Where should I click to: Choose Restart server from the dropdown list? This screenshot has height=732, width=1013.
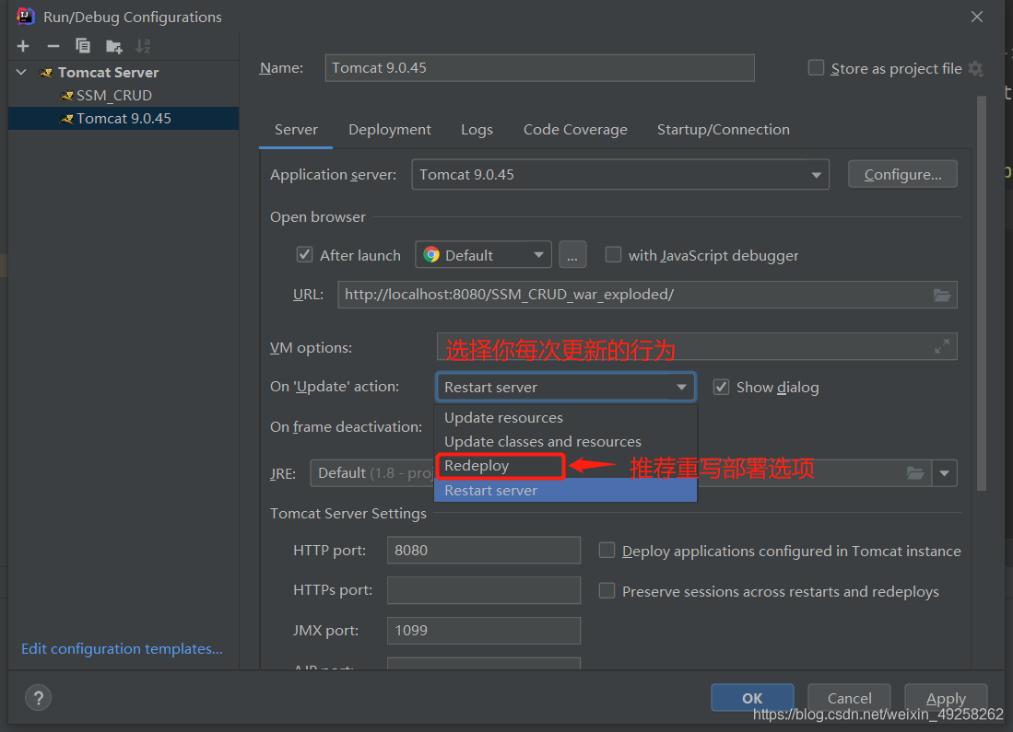click(x=566, y=491)
